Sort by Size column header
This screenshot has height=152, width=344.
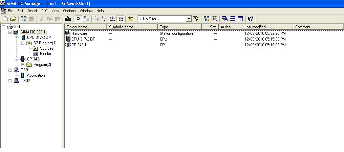[x=210, y=27]
